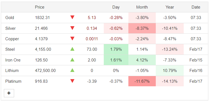Select Platinum's -11.67% monthly change cell

[x=142, y=81]
